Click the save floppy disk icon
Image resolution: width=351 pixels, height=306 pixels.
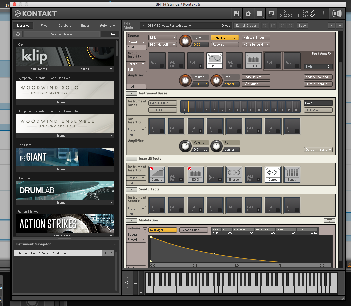tap(237, 14)
